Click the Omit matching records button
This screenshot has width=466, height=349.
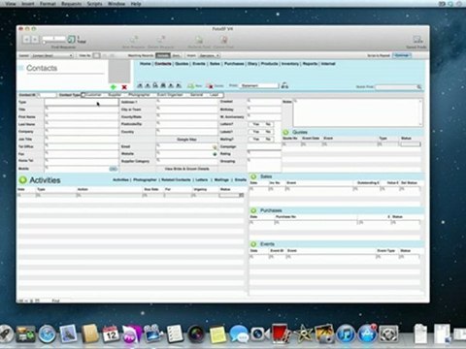click(177, 55)
